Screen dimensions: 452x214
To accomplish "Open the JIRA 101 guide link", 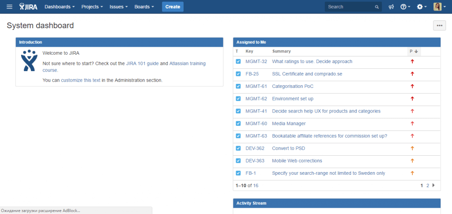I will click(x=143, y=64).
